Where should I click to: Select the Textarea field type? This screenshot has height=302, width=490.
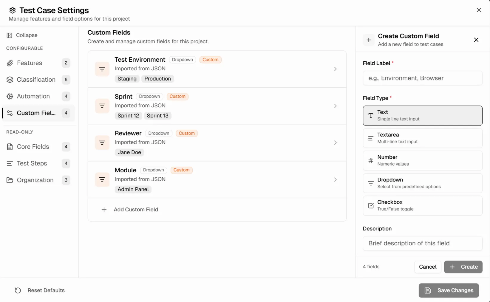[422, 138]
